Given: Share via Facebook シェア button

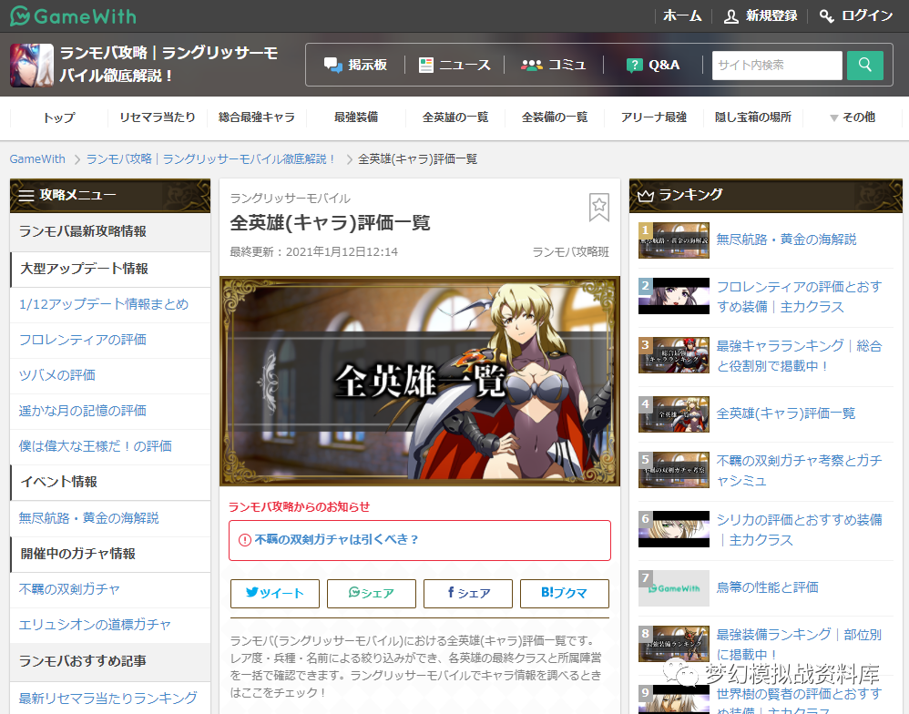Looking at the screenshot, I should [x=468, y=594].
